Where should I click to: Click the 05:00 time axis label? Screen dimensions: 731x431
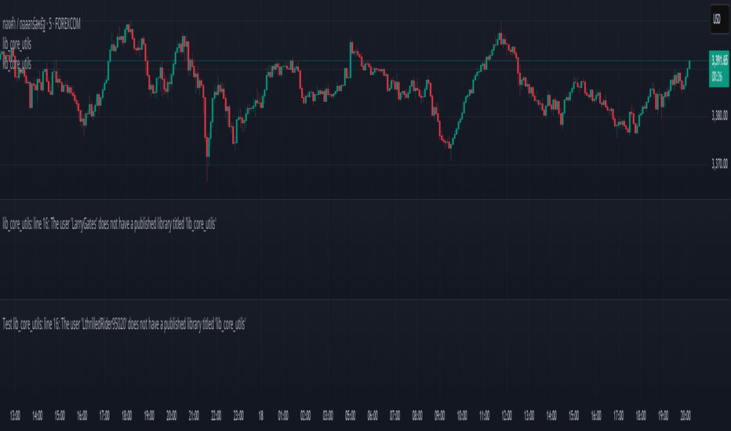(x=350, y=415)
